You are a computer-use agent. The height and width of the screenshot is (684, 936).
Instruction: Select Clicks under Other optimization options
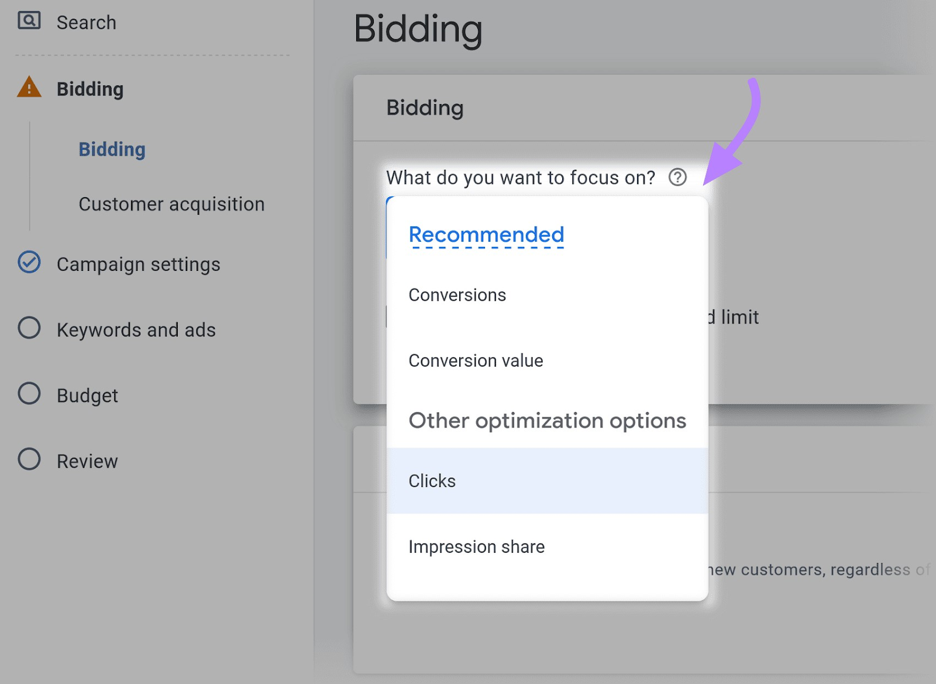pyautogui.click(x=432, y=481)
